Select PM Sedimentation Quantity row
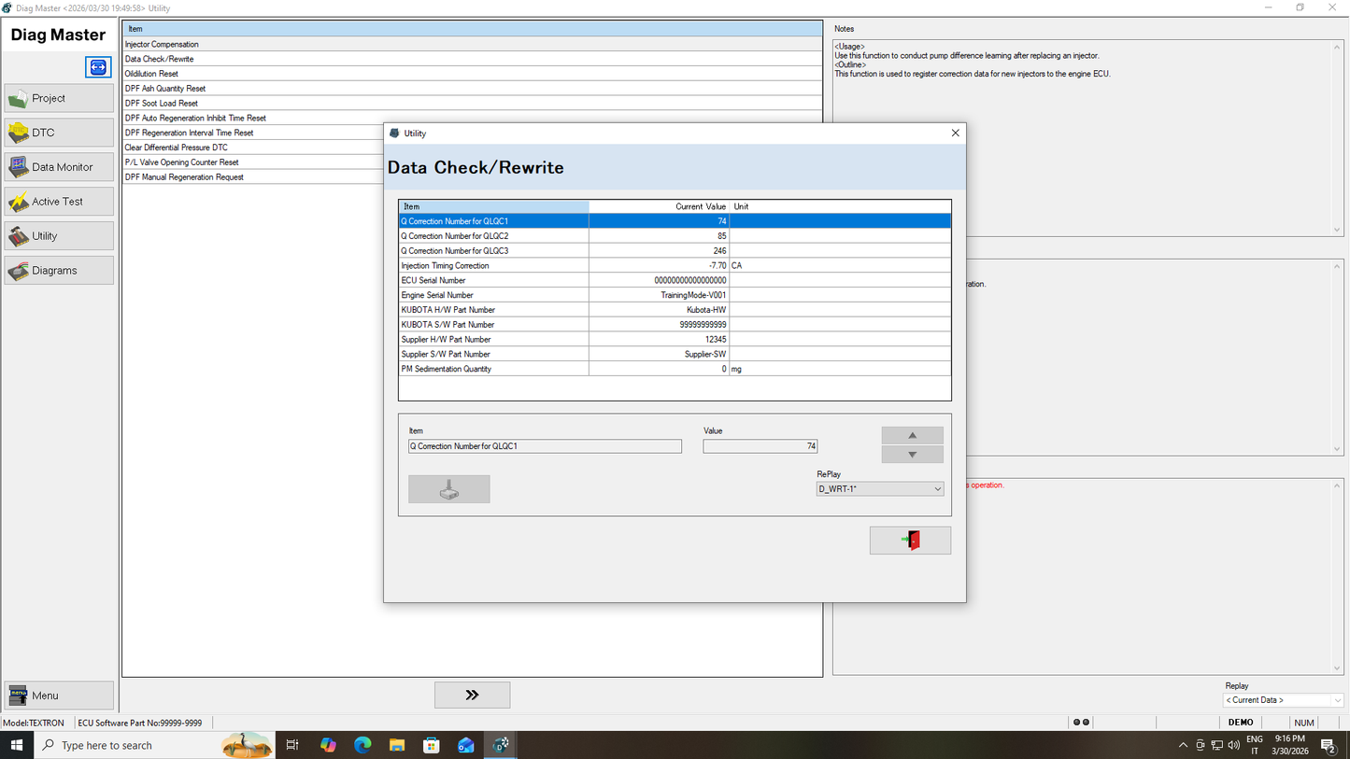 pyautogui.click(x=675, y=369)
